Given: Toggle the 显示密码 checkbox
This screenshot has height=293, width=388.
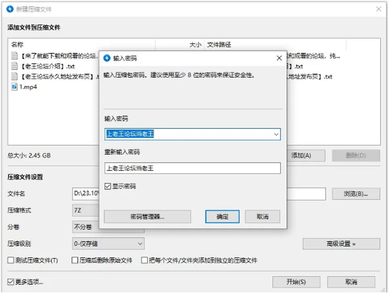Looking at the screenshot, I should point(108,186).
